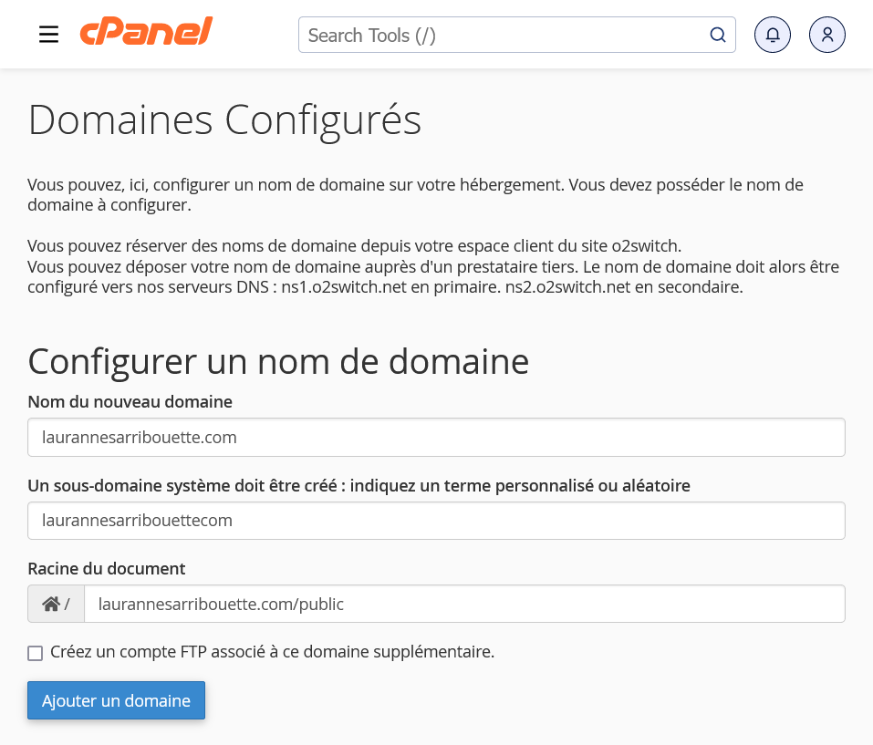Image resolution: width=873 pixels, height=745 pixels.
Task: Click the cPanel logo
Action: click(x=146, y=33)
